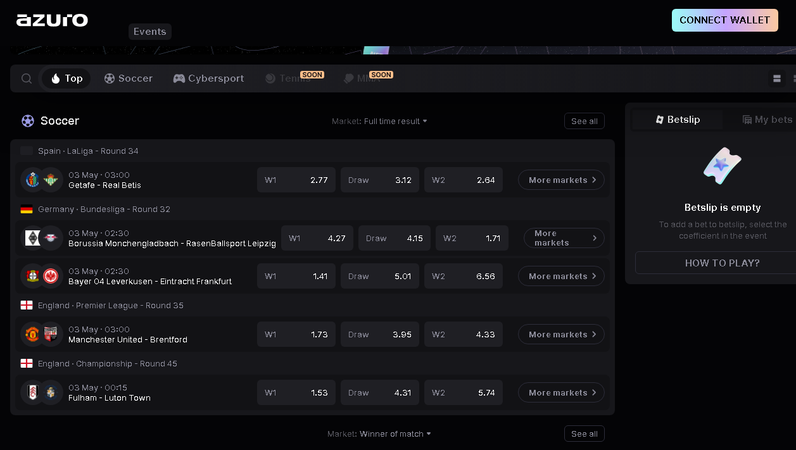Image resolution: width=796 pixels, height=450 pixels.
Task: Pick Draw odds 4.15 Monchengladbach match
Action: (395, 238)
